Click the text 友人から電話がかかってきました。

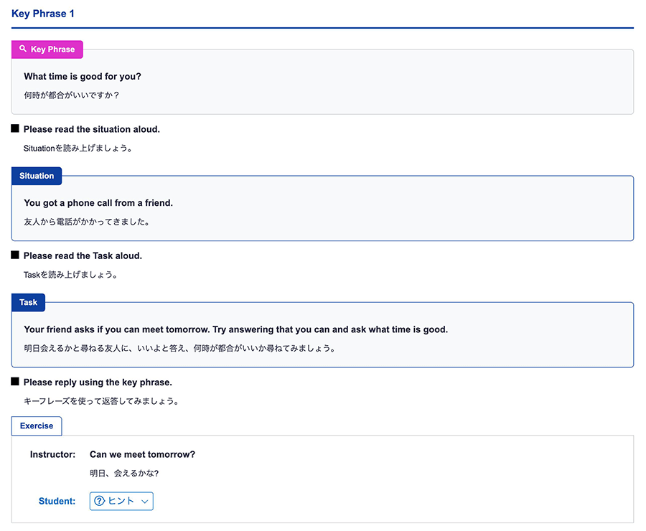coord(87,222)
